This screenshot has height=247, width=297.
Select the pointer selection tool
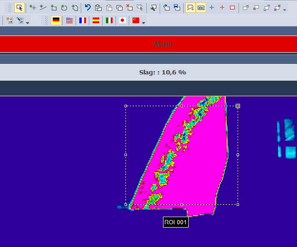pyautogui.click(x=19, y=8)
